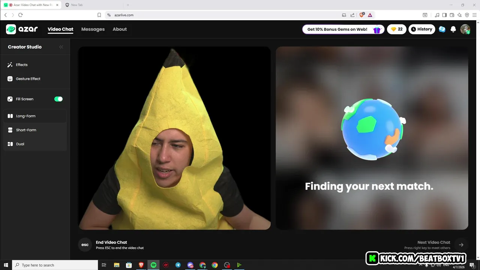Click the Next Video Chat arrow

point(461,245)
